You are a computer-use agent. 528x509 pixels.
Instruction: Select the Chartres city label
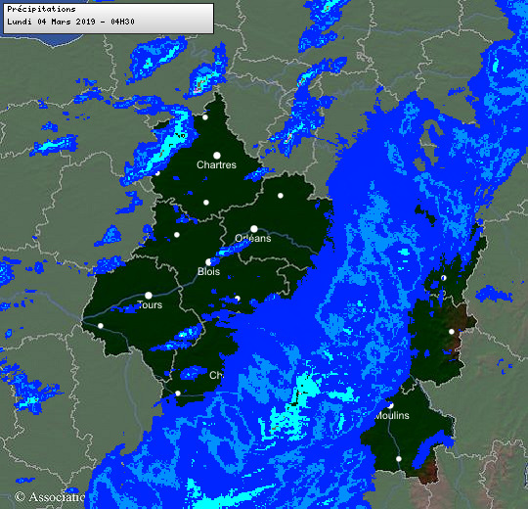point(216,164)
